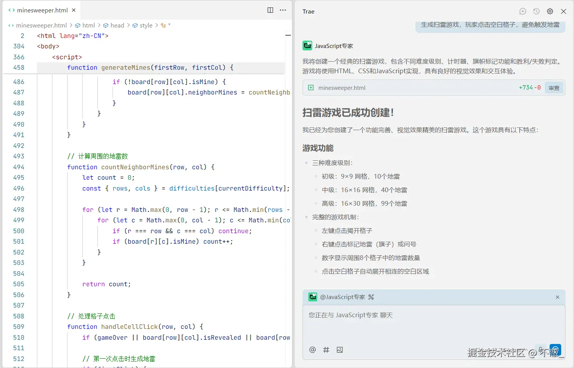The height and width of the screenshot is (368, 574).
Task: Select the minesweeper.html editor tab
Action: (42, 10)
